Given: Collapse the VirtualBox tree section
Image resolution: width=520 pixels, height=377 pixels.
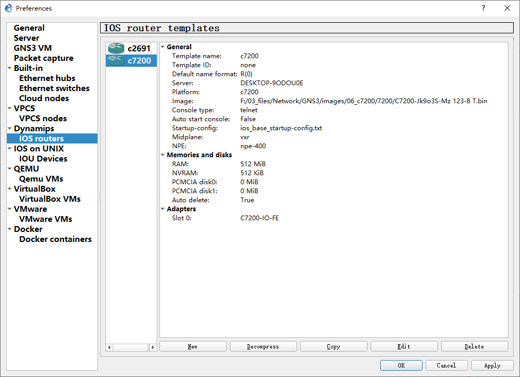Looking at the screenshot, I should pyautogui.click(x=10, y=188).
